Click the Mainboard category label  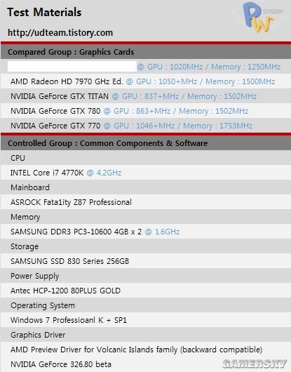tap(30, 187)
